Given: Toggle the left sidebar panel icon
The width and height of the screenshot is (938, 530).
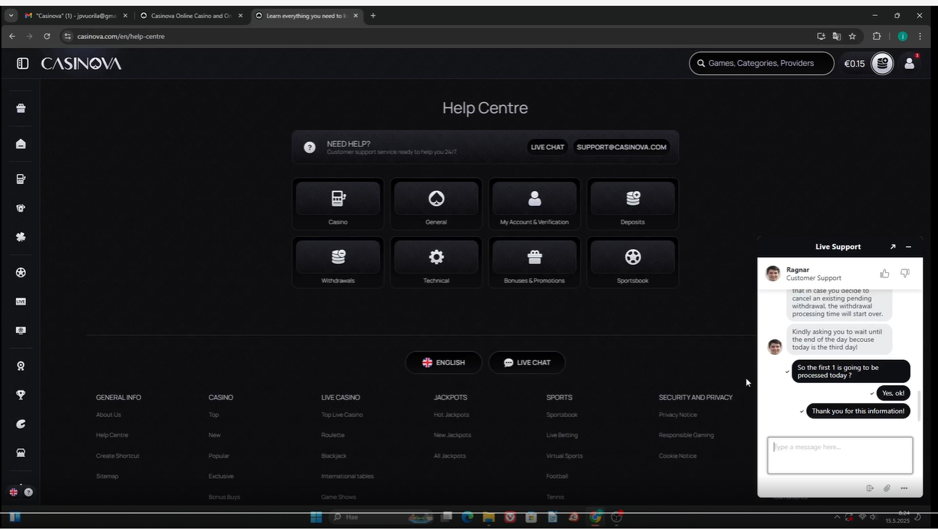Looking at the screenshot, I should click(x=22, y=64).
